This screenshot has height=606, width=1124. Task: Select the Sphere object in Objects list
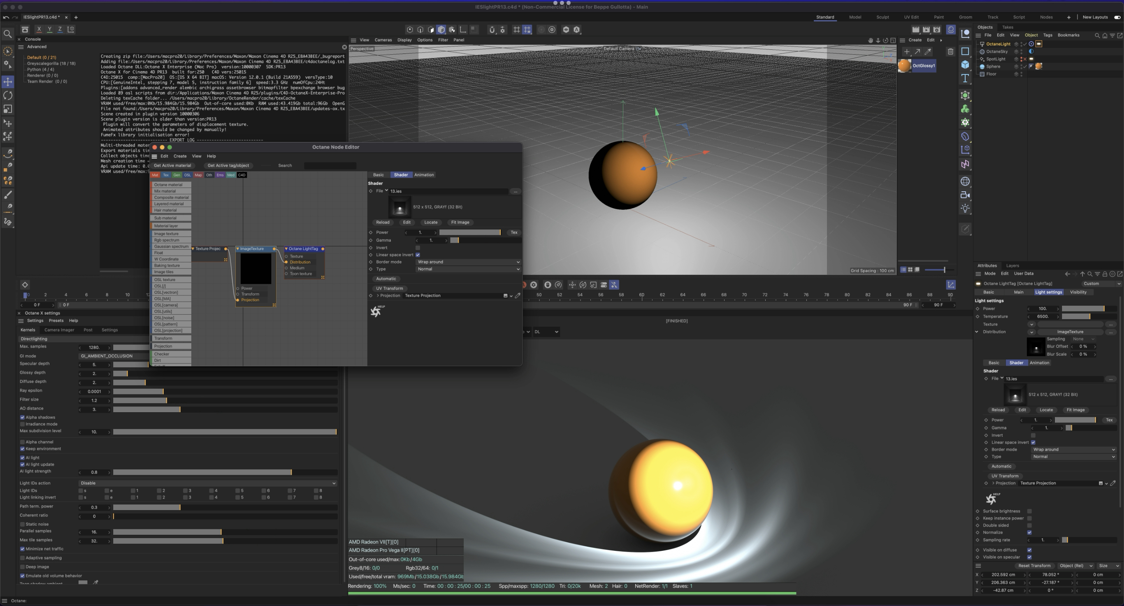click(993, 66)
